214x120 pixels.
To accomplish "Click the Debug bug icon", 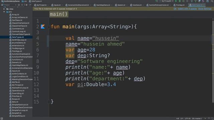I will pos(180,1).
